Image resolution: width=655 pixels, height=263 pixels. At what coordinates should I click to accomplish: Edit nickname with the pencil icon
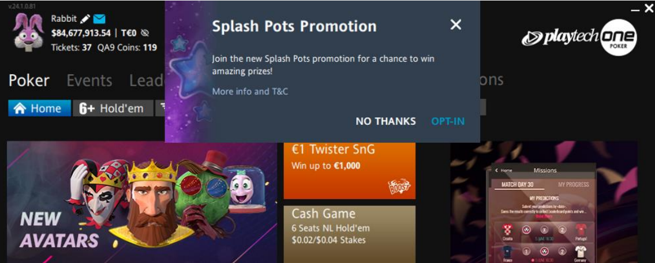tap(85, 19)
